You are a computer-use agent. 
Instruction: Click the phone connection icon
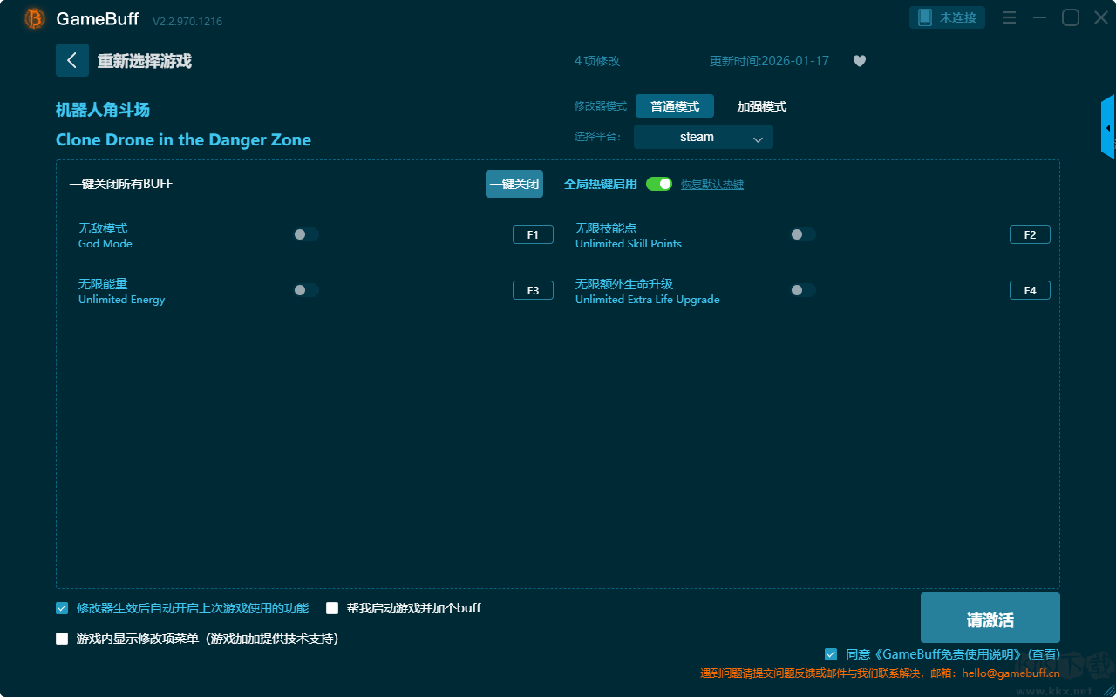point(924,17)
